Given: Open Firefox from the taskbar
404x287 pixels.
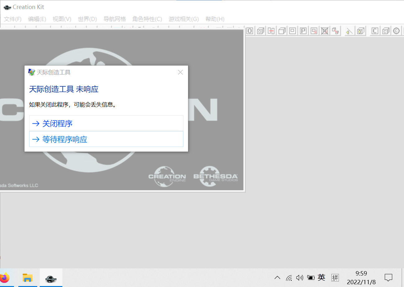Looking at the screenshot, I should [5, 278].
